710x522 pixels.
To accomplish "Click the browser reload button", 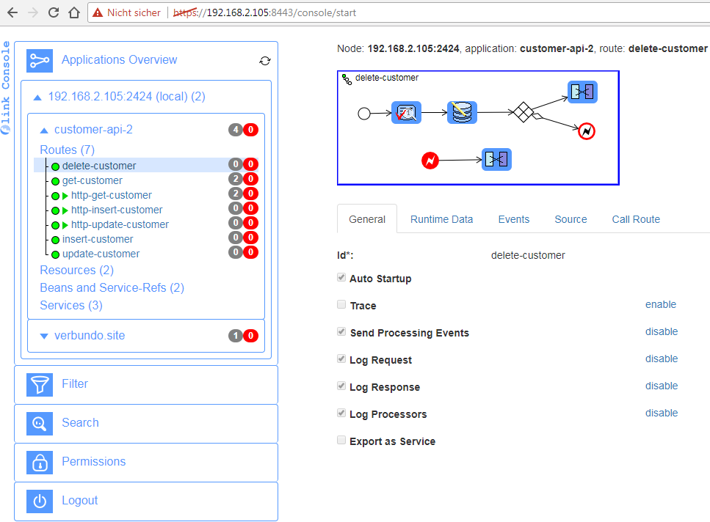I will (54, 12).
